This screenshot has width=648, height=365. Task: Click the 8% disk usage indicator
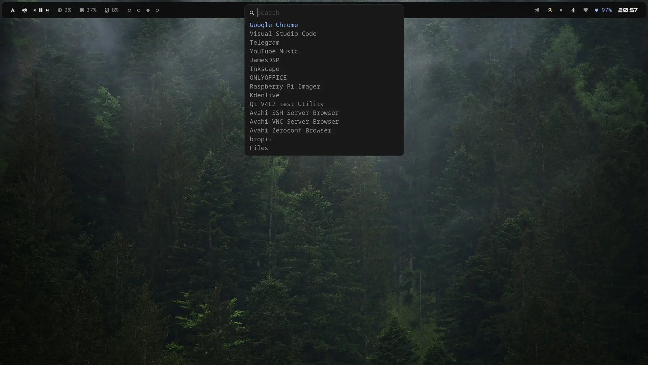pos(112,10)
